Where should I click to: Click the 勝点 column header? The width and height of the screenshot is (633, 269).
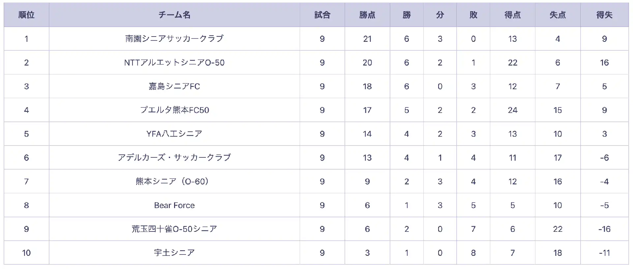point(367,15)
